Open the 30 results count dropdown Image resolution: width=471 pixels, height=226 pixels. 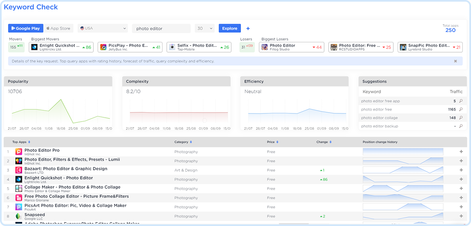pyautogui.click(x=205, y=28)
